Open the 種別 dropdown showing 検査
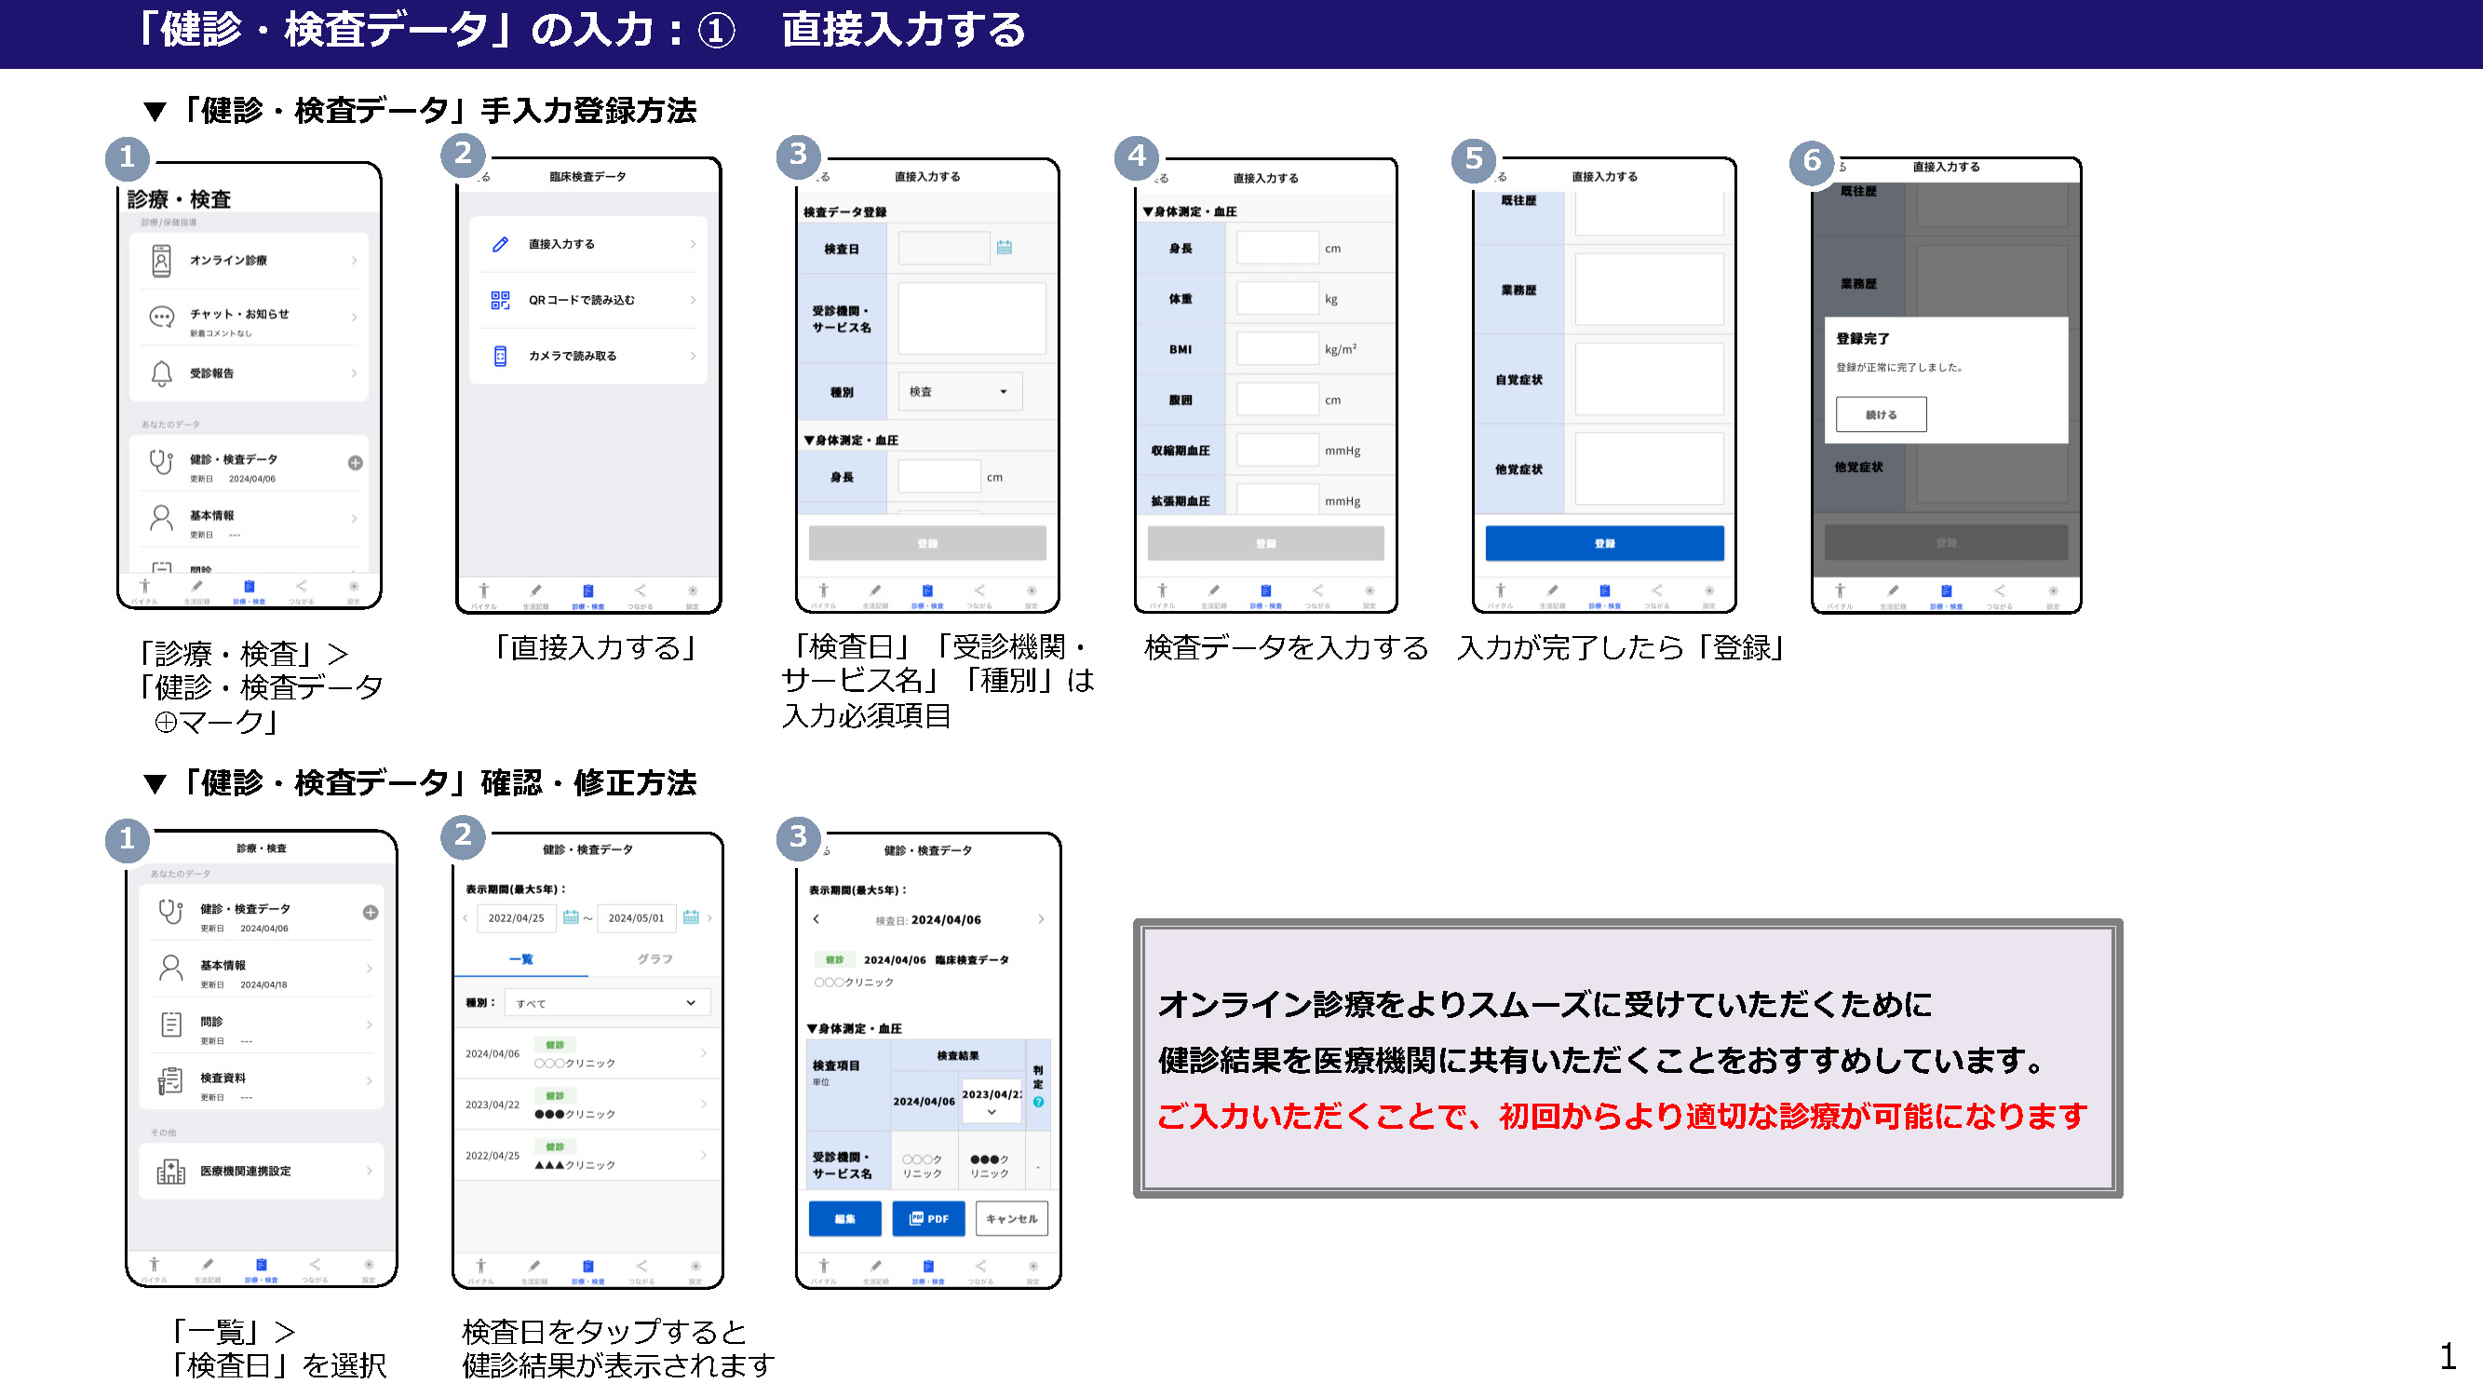The image size is (2483, 1397). (959, 391)
